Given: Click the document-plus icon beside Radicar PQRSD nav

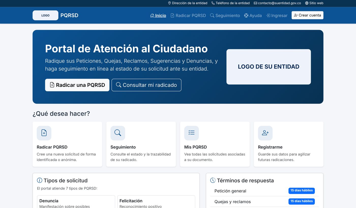Looking at the screenshot, I should 172,15.
